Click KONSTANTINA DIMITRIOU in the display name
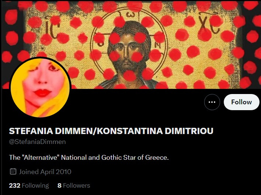Image resolution: width=261 pixels, height=195 pixels. [155, 131]
